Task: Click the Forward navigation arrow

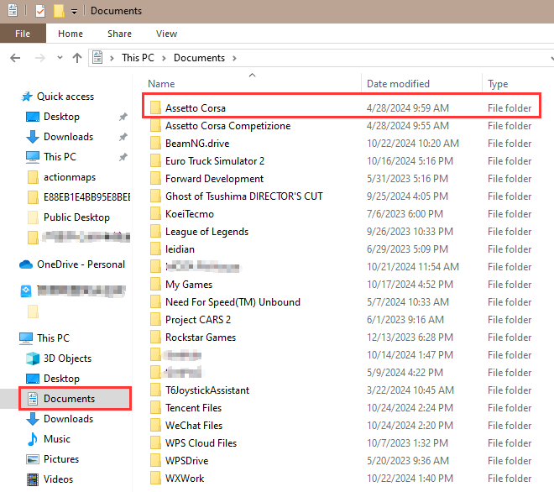Action: point(40,58)
